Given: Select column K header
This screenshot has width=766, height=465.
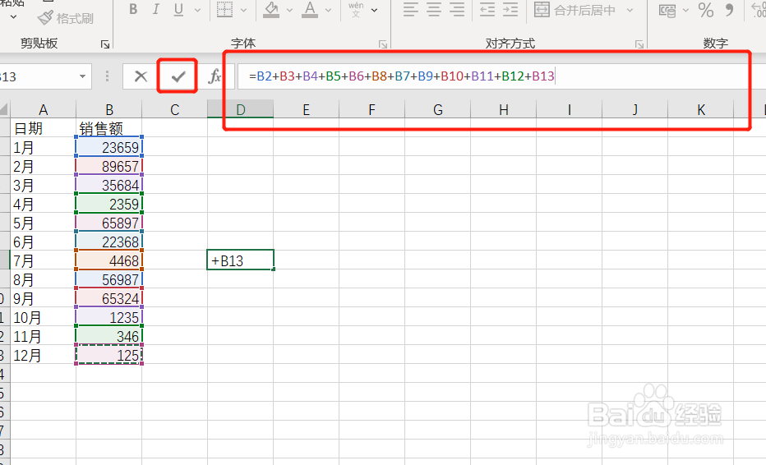Looking at the screenshot, I should [x=700, y=109].
